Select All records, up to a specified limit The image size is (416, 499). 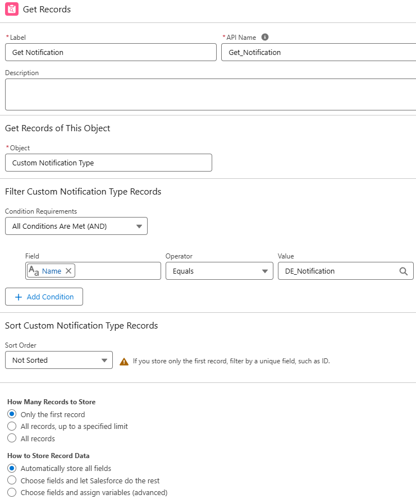pyautogui.click(x=12, y=426)
